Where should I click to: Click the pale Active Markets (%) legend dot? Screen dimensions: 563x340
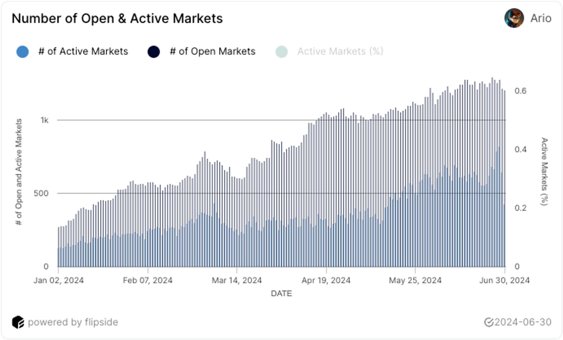click(281, 52)
